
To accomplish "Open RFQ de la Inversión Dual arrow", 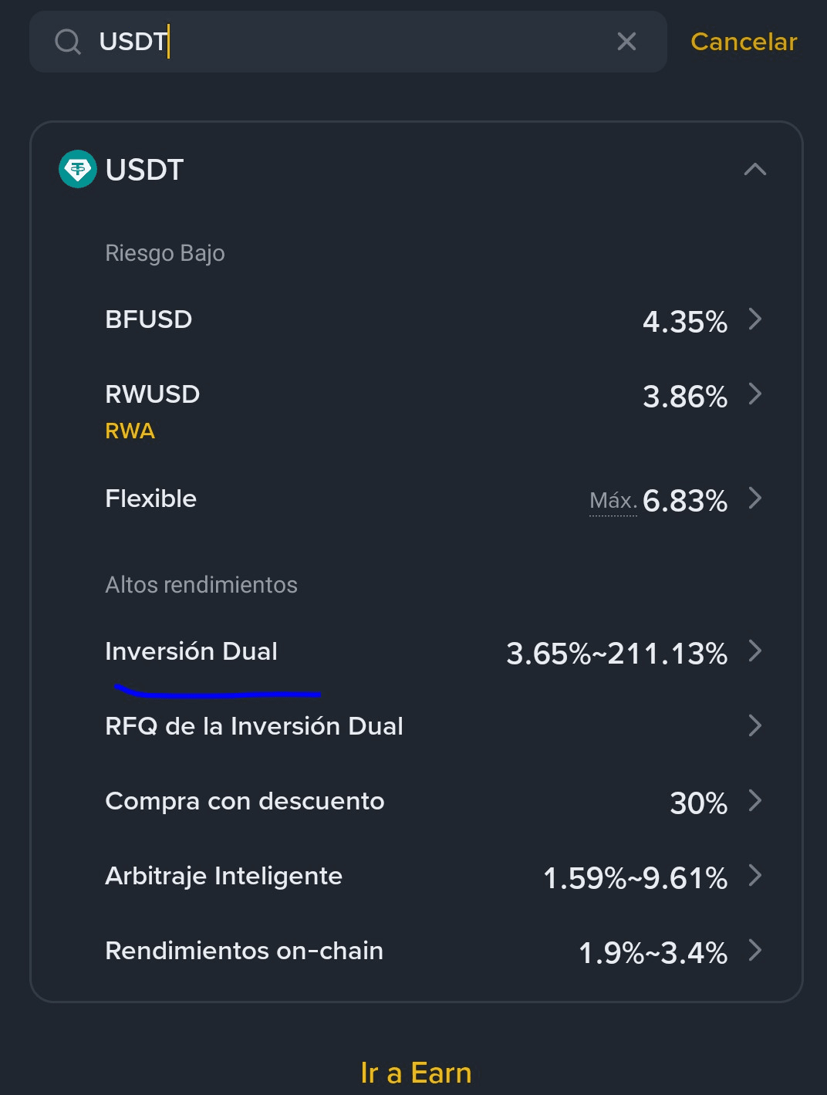I will 755,726.
